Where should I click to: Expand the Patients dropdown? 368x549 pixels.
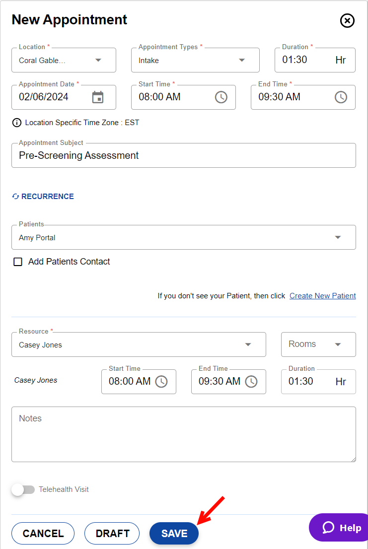pos(338,238)
